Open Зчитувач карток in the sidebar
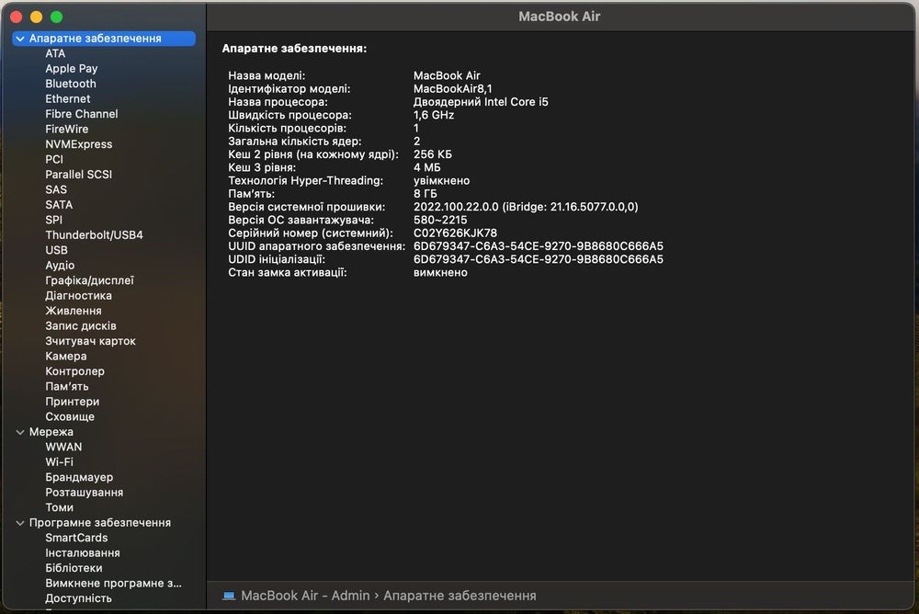This screenshot has width=919, height=614. tap(90, 341)
